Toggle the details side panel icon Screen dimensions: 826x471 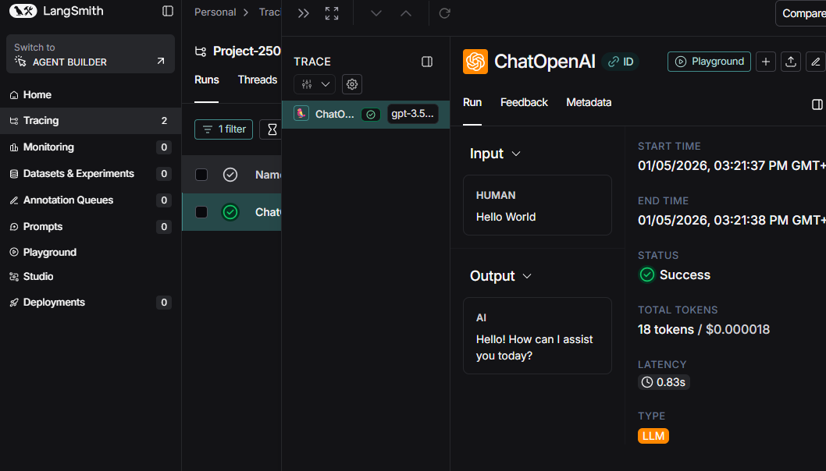pos(817,104)
